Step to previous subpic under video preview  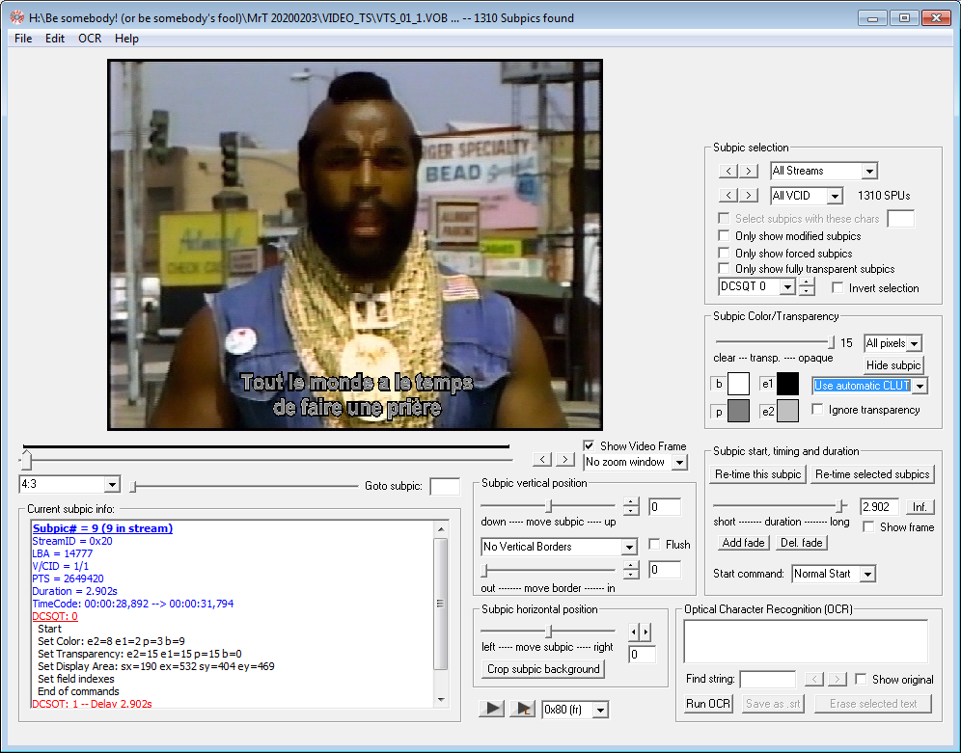pos(542,459)
